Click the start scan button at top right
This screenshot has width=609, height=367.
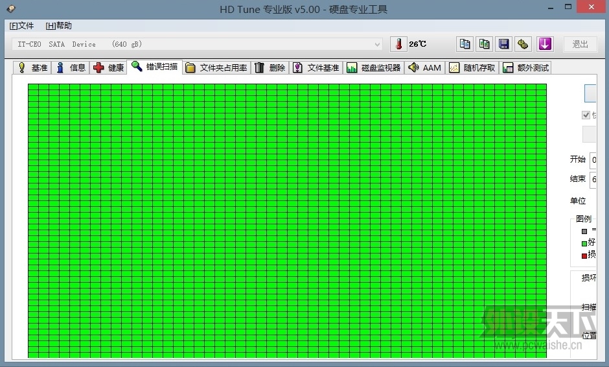(590, 93)
